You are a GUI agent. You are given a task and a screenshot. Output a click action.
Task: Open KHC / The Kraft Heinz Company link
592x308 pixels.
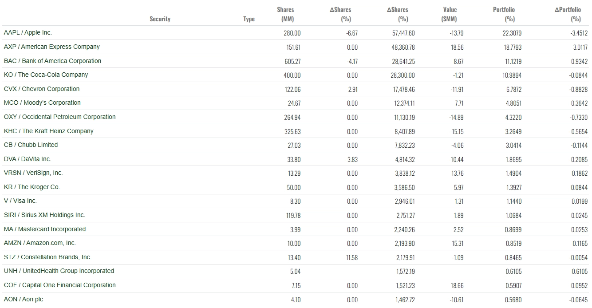(x=49, y=131)
